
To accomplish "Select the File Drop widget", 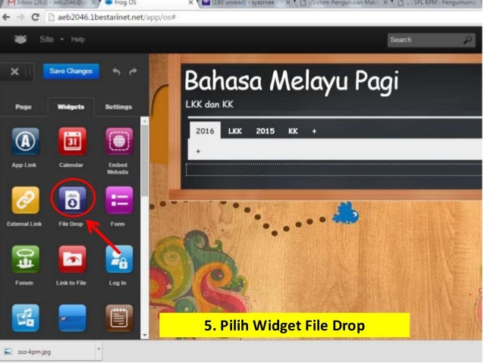I will click(x=72, y=200).
